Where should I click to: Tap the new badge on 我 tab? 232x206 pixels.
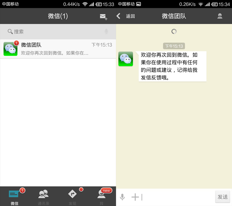click(107, 191)
